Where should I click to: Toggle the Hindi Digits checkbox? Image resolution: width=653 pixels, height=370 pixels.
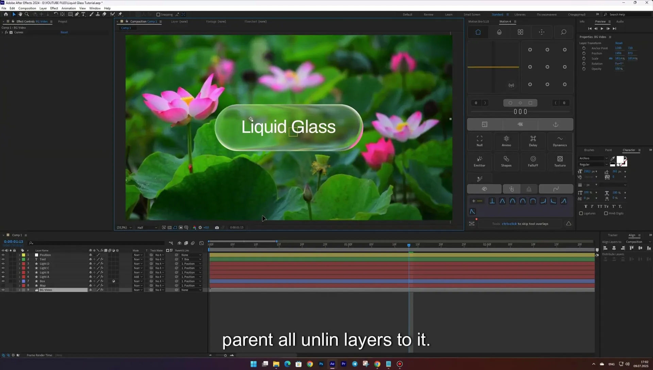(606, 214)
